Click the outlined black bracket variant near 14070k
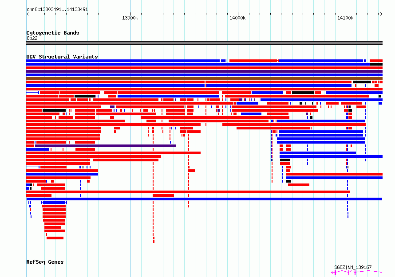Viewport: 395px width, 277px height. [x=309, y=103]
